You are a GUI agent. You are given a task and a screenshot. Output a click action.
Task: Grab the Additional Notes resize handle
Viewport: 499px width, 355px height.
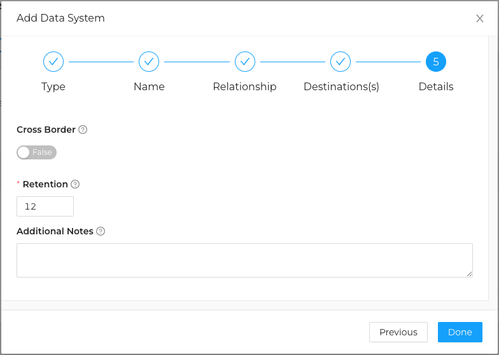tap(470, 274)
